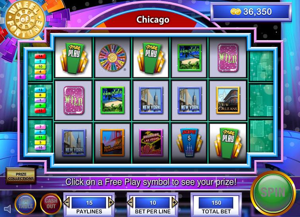Click the New Orleans symbol

pos(228,100)
